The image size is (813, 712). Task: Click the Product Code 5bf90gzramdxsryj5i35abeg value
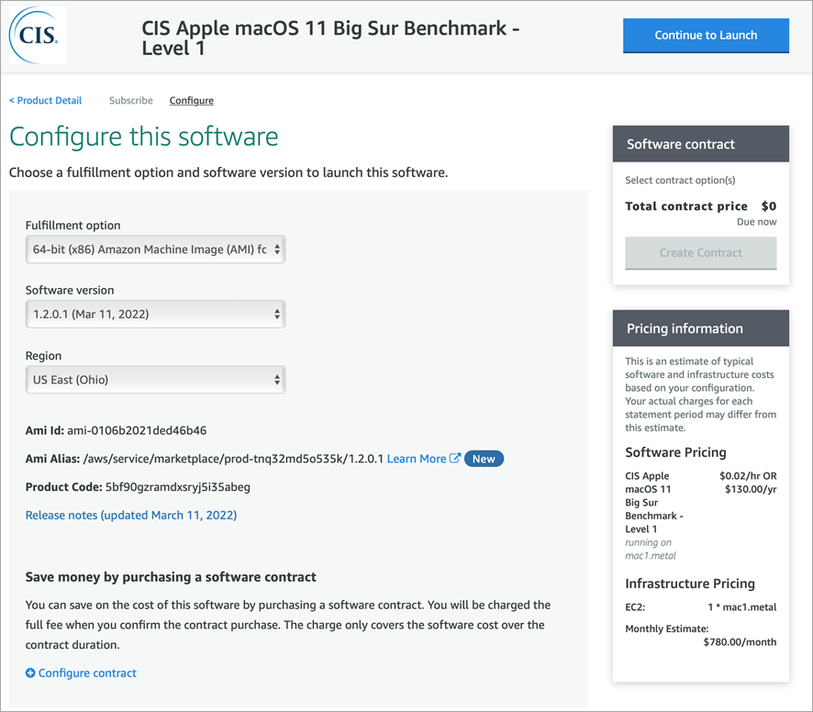(x=178, y=487)
